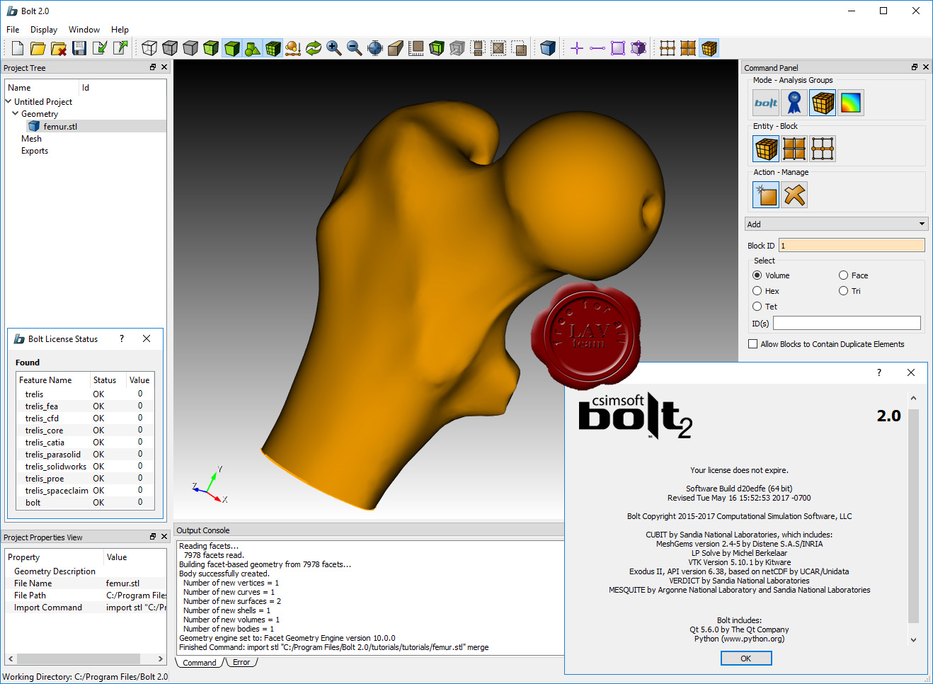Click the Block ID input field

(x=852, y=245)
